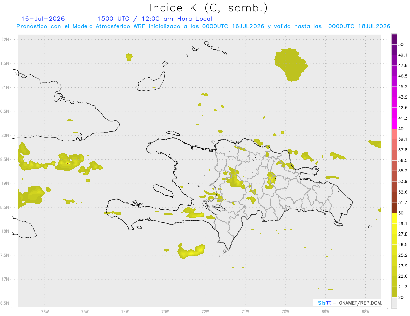Click the map title "Indice K (C, somb.)"
Screen dimensions: 410x316
209,8
